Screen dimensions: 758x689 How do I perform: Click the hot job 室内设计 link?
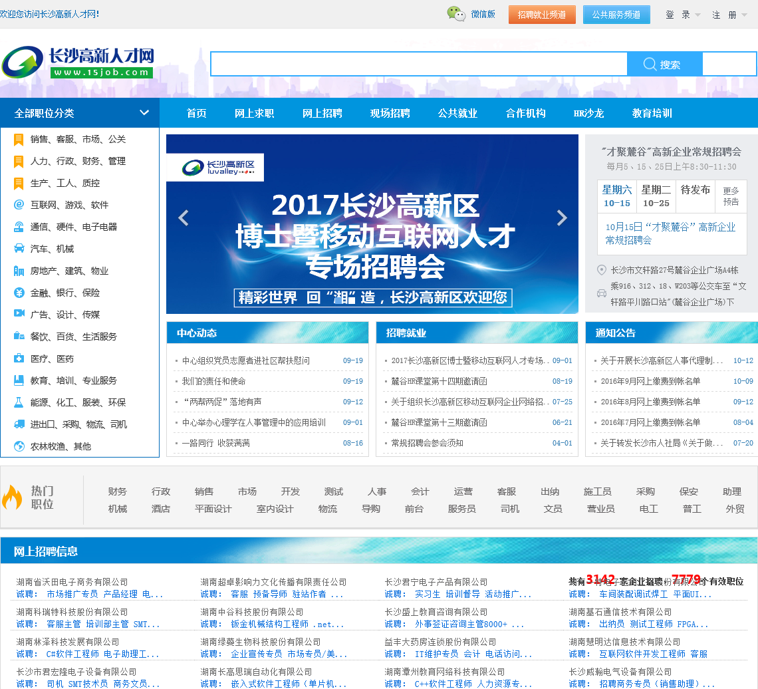tap(275, 509)
